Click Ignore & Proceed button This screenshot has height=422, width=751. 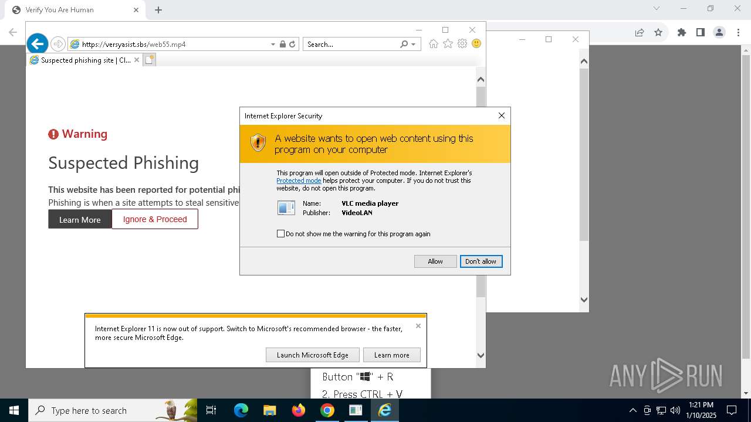pyautogui.click(x=155, y=219)
